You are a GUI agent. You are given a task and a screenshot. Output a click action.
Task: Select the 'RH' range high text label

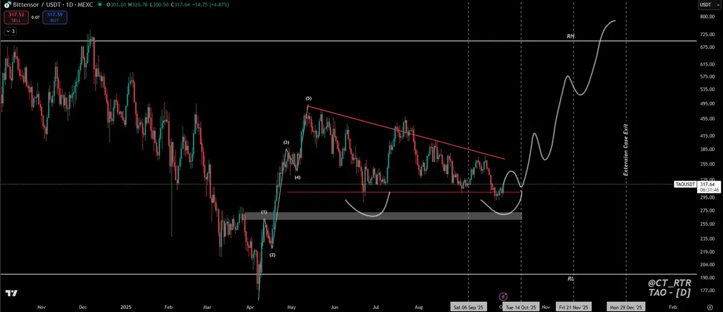pos(570,36)
